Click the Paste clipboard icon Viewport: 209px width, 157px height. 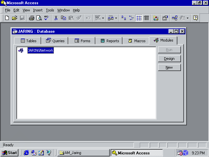point(71,18)
